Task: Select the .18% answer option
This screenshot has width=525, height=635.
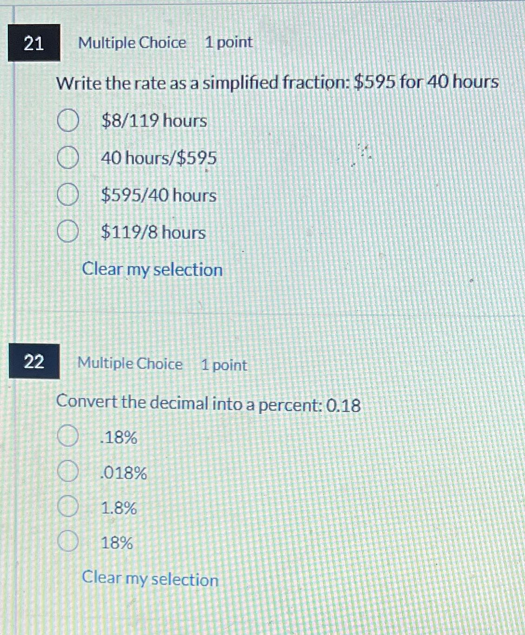Action: coord(68,436)
